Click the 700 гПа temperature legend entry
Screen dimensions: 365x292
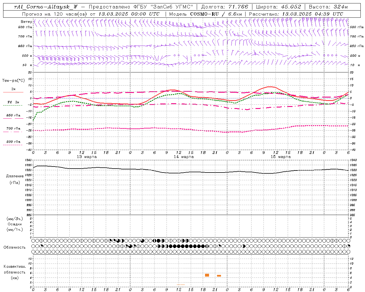tap(13, 128)
